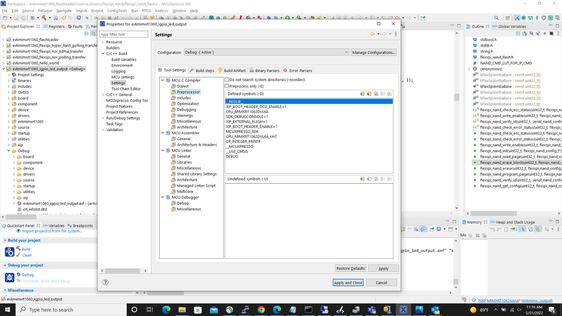This screenshot has width=562, height=316.
Task: Collapse Debug folder in Project Explorer
Action: (8, 151)
